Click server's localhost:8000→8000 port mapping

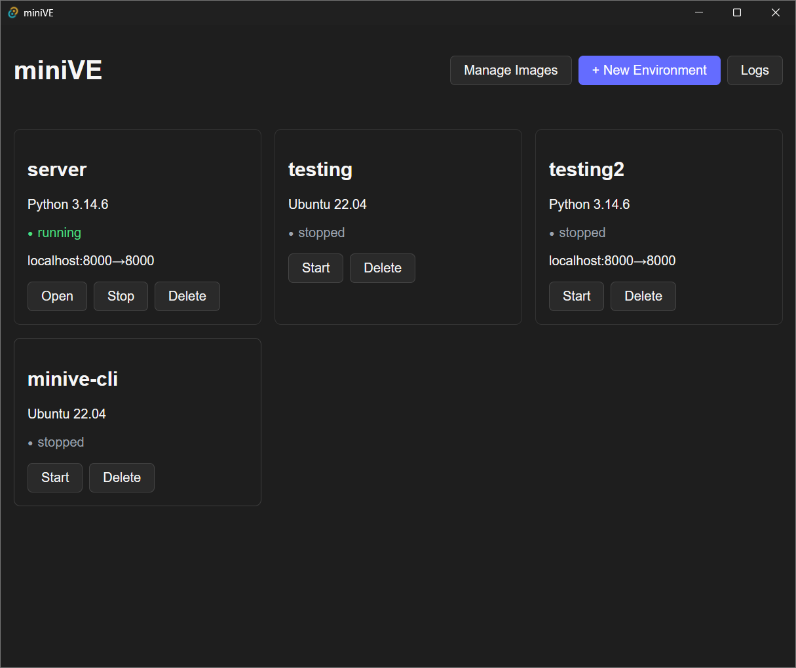pos(91,261)
